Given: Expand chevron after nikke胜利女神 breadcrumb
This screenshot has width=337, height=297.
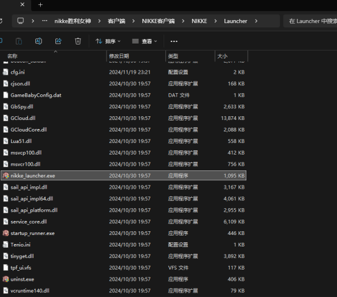Looking at the screenshot, I should [x=99, y=21].
